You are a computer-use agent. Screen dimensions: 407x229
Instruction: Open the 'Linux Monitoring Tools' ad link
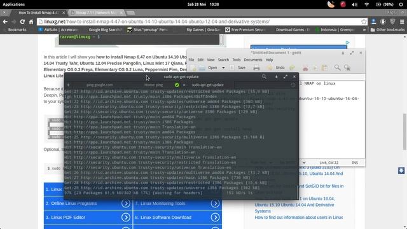(177, 204)
